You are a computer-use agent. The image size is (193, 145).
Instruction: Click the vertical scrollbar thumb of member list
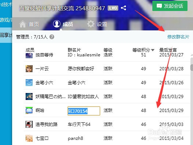[192, 67]
